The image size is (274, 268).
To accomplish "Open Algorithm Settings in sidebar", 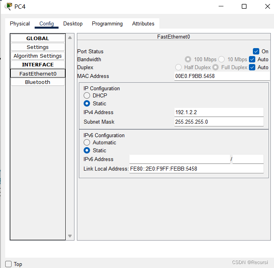I will 38,56.
